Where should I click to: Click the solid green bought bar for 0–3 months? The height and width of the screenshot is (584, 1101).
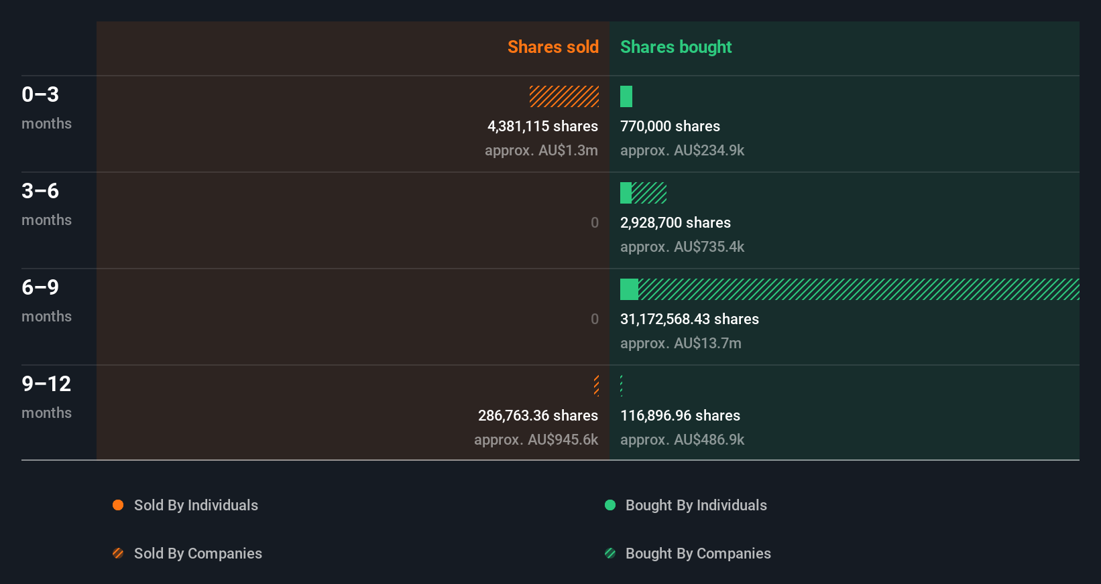pos(626,96)
